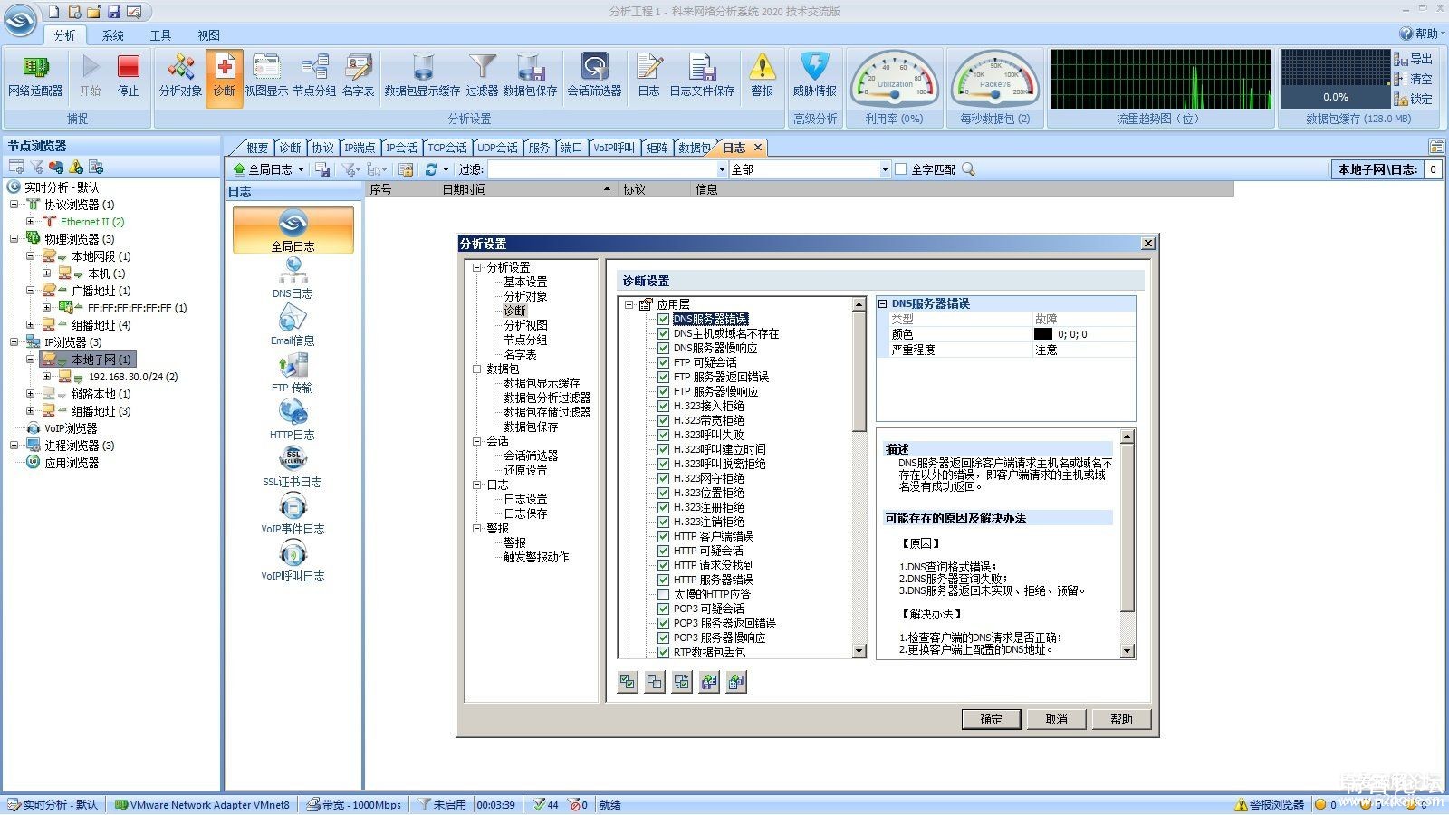Expand Ethernet II in the node browser
This screenshot has height=815, width=1449.
[x=30, y=222]
